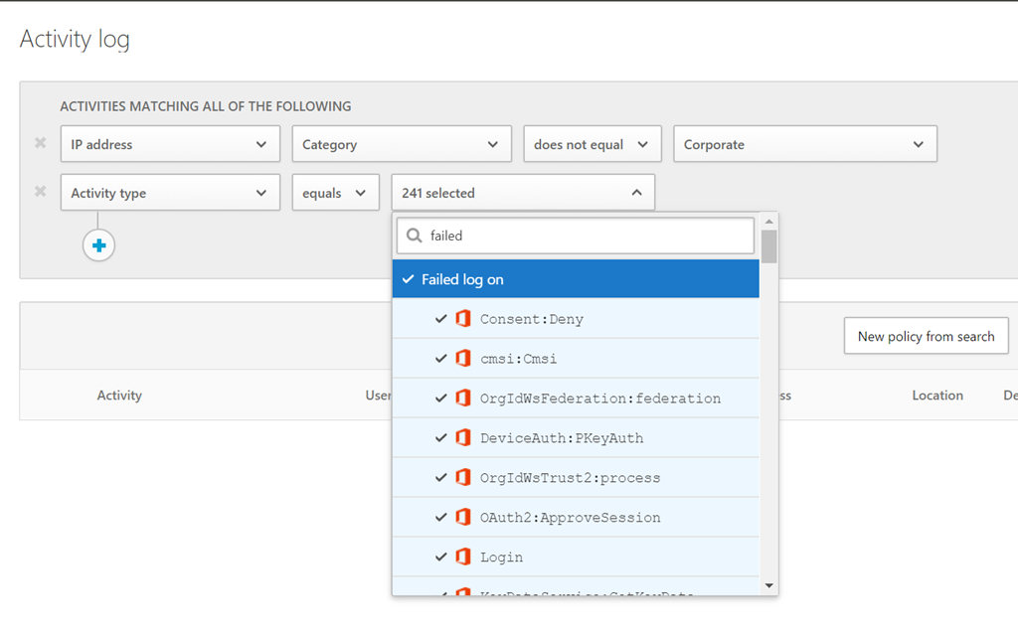Remove the IP address filter row
Image resolution: width=1018 pixels, height=638 pixels.
pyautogui.click(x=40, y=143)
